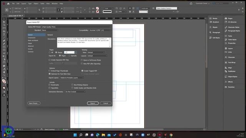
Task: Click the Share icon in the top bar
Action: (191, 3)
